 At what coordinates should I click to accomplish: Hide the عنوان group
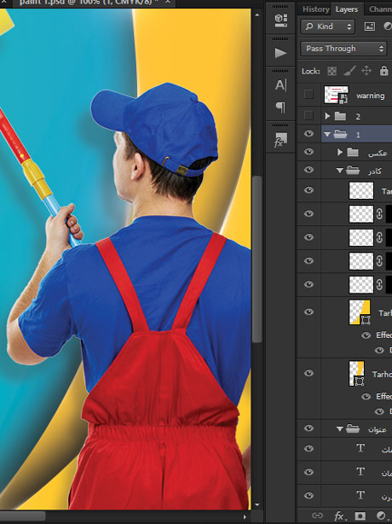pos(309,428)
